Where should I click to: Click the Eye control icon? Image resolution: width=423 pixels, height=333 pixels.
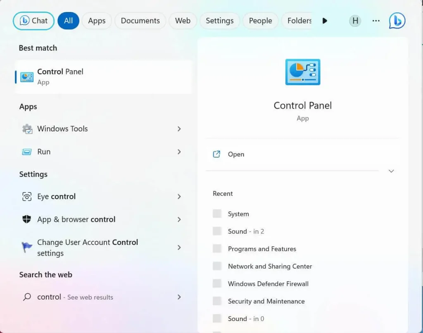tap(27, 197)
